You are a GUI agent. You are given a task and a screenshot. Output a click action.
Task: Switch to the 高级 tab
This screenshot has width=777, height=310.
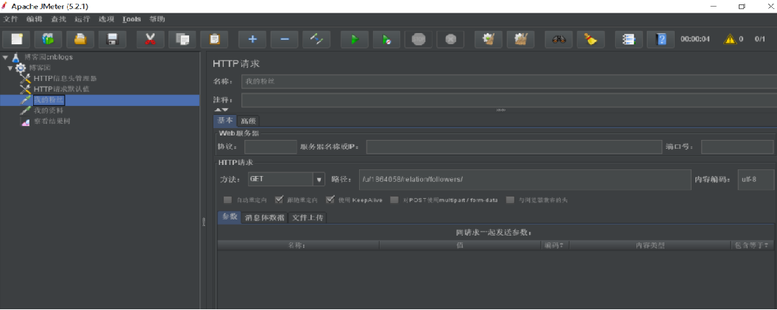(x=248, y=121)
